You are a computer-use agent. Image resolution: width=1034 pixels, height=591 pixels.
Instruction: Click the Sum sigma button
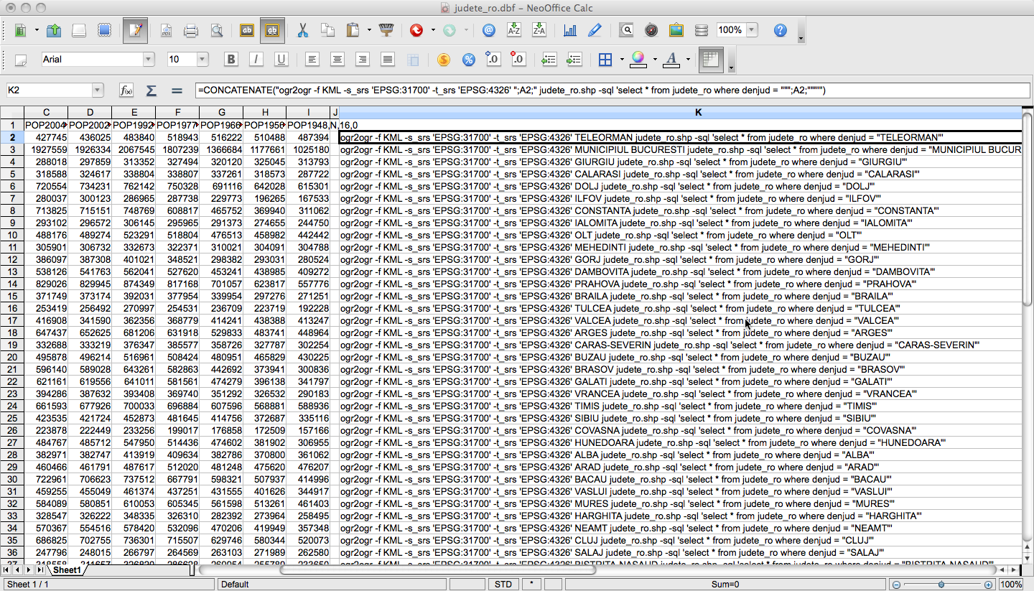pyautogui.click(x=152, y=90)
